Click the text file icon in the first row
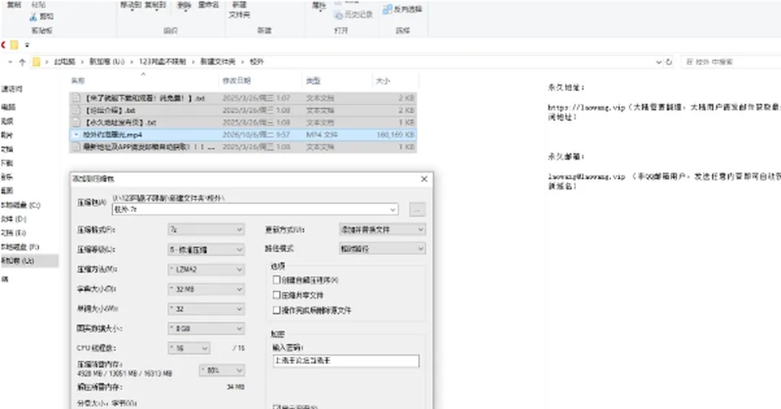This screenshot has height=409, width=781. click(76, 98)
